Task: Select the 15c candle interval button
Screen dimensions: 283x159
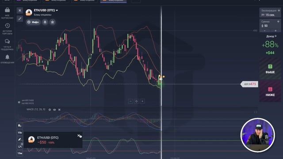Action: [20, 132]
